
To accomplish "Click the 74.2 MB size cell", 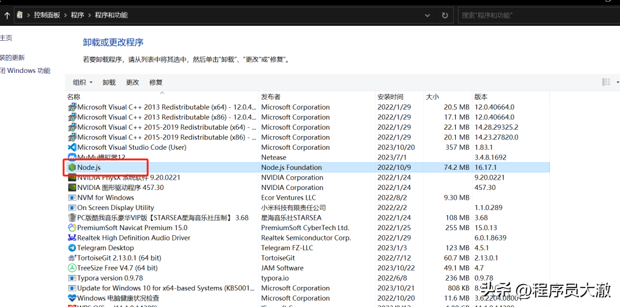I will (x=457, y=168).
